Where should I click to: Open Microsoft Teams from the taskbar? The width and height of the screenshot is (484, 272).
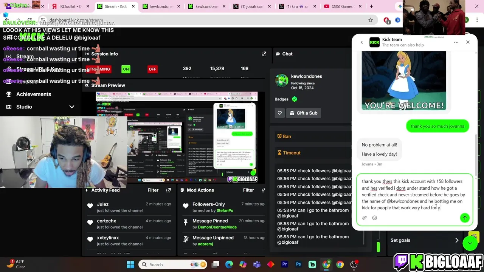point(257,264)
